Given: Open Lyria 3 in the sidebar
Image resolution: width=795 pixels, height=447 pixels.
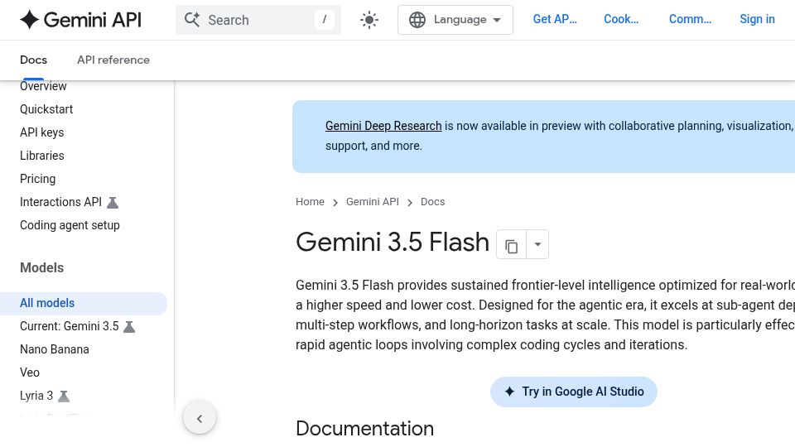Looking at the screenshot, I should point(36,396).
